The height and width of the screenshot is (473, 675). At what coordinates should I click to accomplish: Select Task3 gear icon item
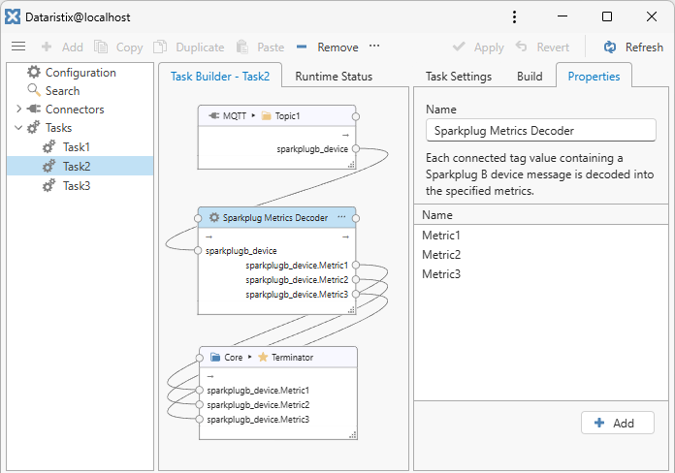pyautogui.click(x=49, y=185)
